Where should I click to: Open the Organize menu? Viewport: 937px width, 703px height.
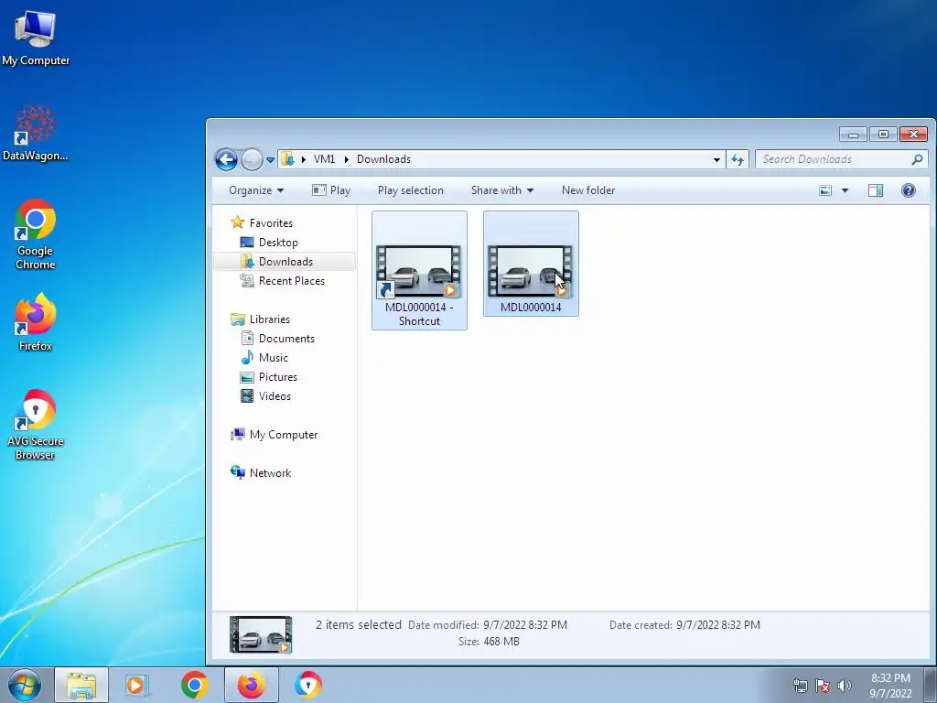click(256, 190)
